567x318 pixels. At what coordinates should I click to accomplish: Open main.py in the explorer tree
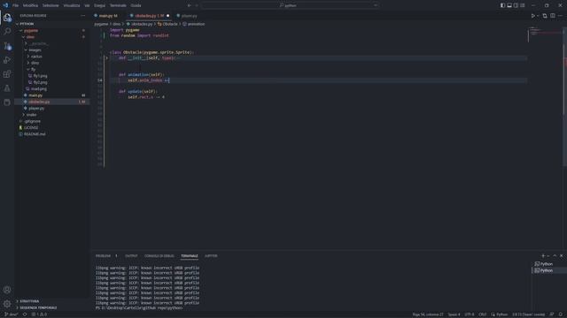[35, 95]
